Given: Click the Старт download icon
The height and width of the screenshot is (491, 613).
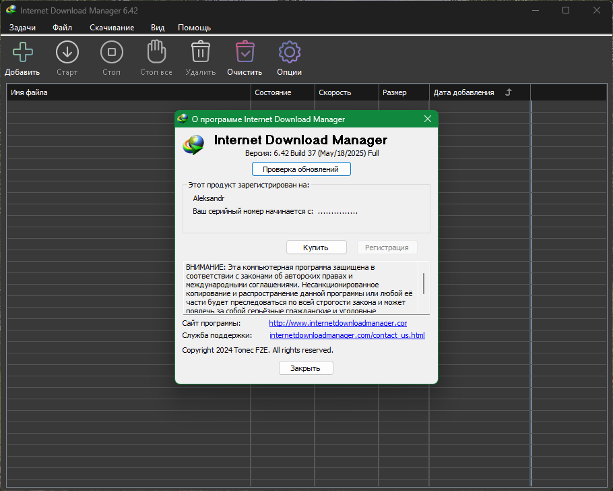Looking at the screenshot, I should tap(67, 52).
